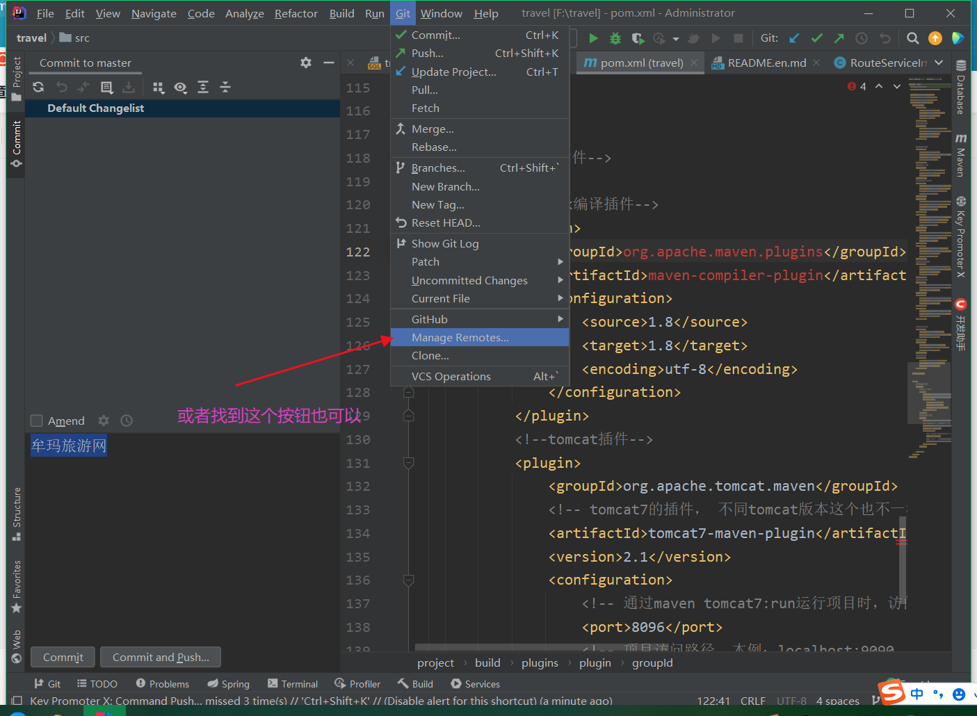The height and width of the screenshot is (716, 977).
Task: Open Favorites tool window
Action: (x=17, y=587)
